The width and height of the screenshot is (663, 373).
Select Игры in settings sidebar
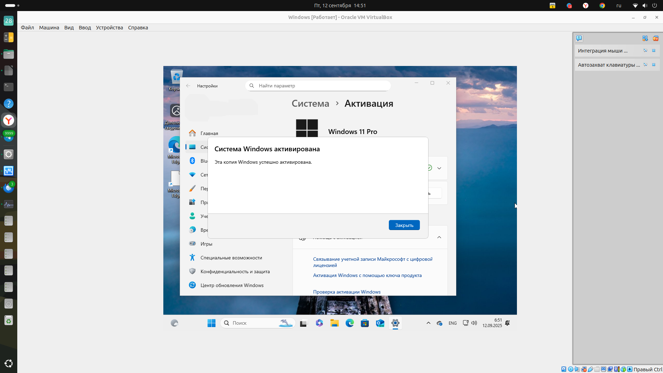[206, 244]
